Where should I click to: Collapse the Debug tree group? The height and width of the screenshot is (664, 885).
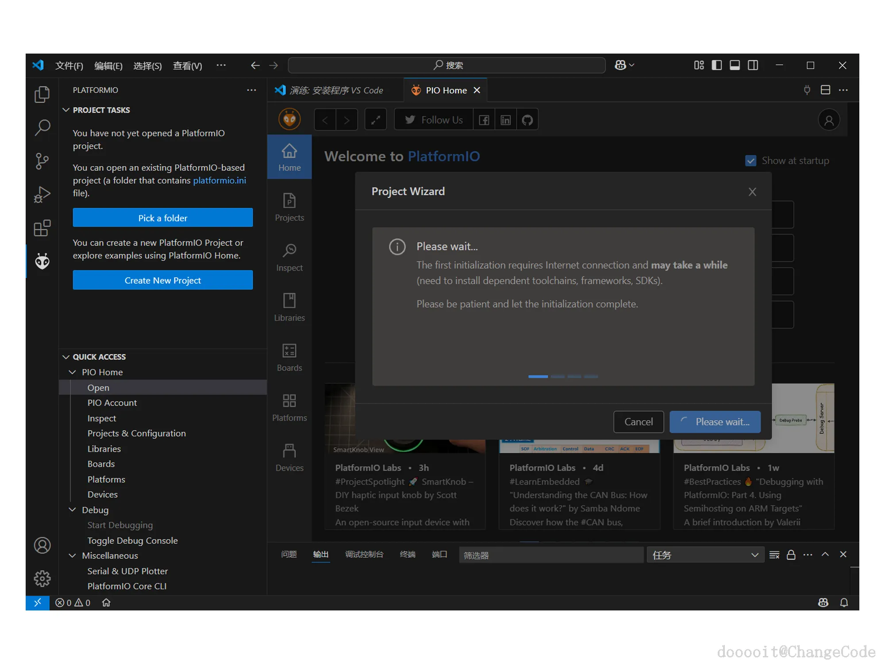73,510
